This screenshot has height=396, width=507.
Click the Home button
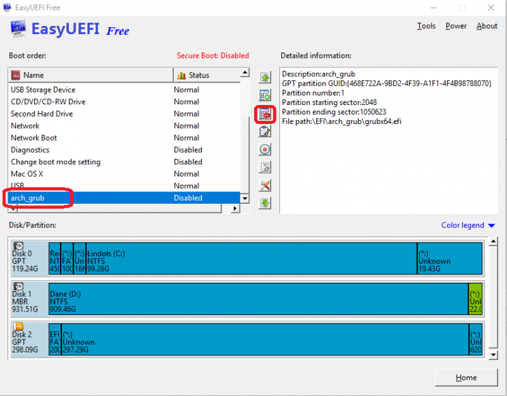[466, 378]
